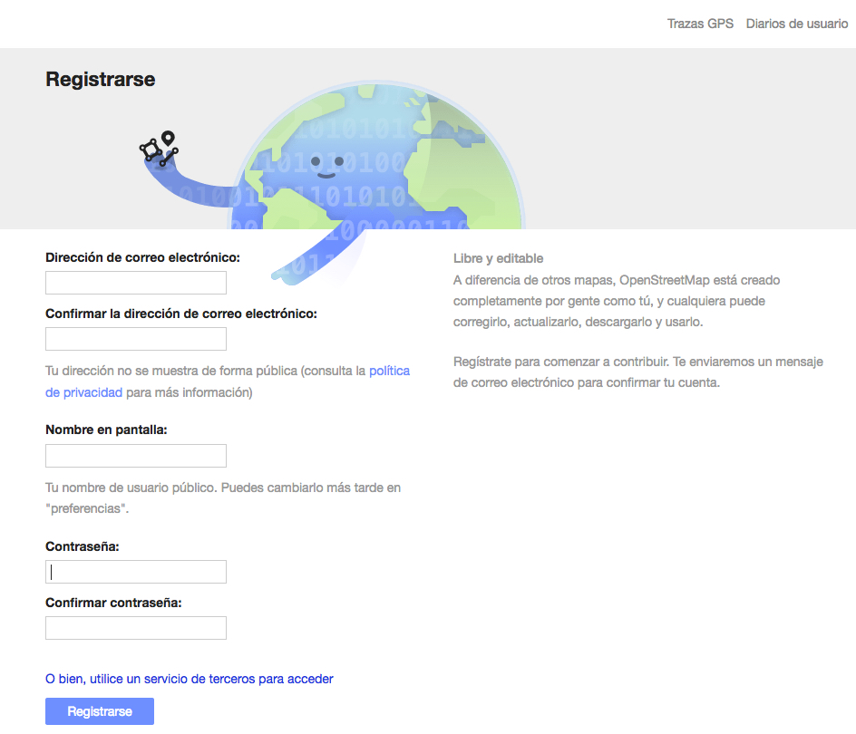This screenshot has height=734, width=856.
Task: Open the Trazas GPS page
Action: [700, 24]
